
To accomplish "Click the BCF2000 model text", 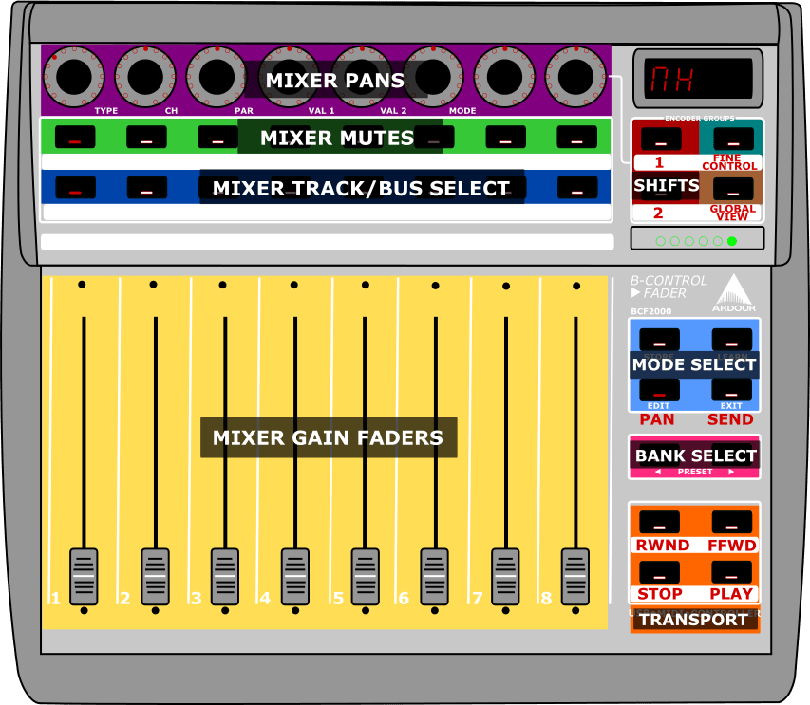I will 650,311.
